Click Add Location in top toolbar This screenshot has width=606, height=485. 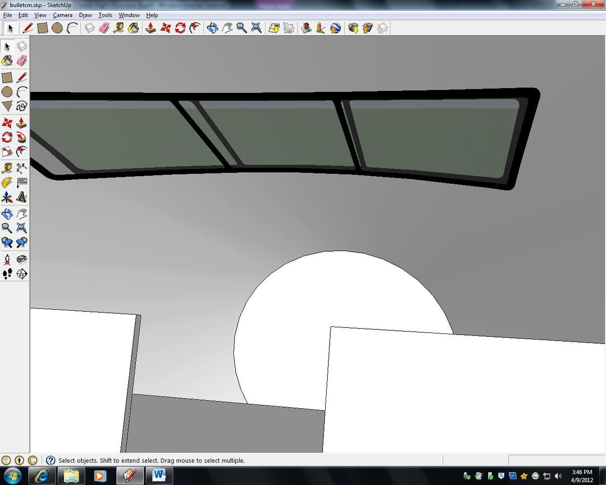pyautogui.click(x=274, y=28)
